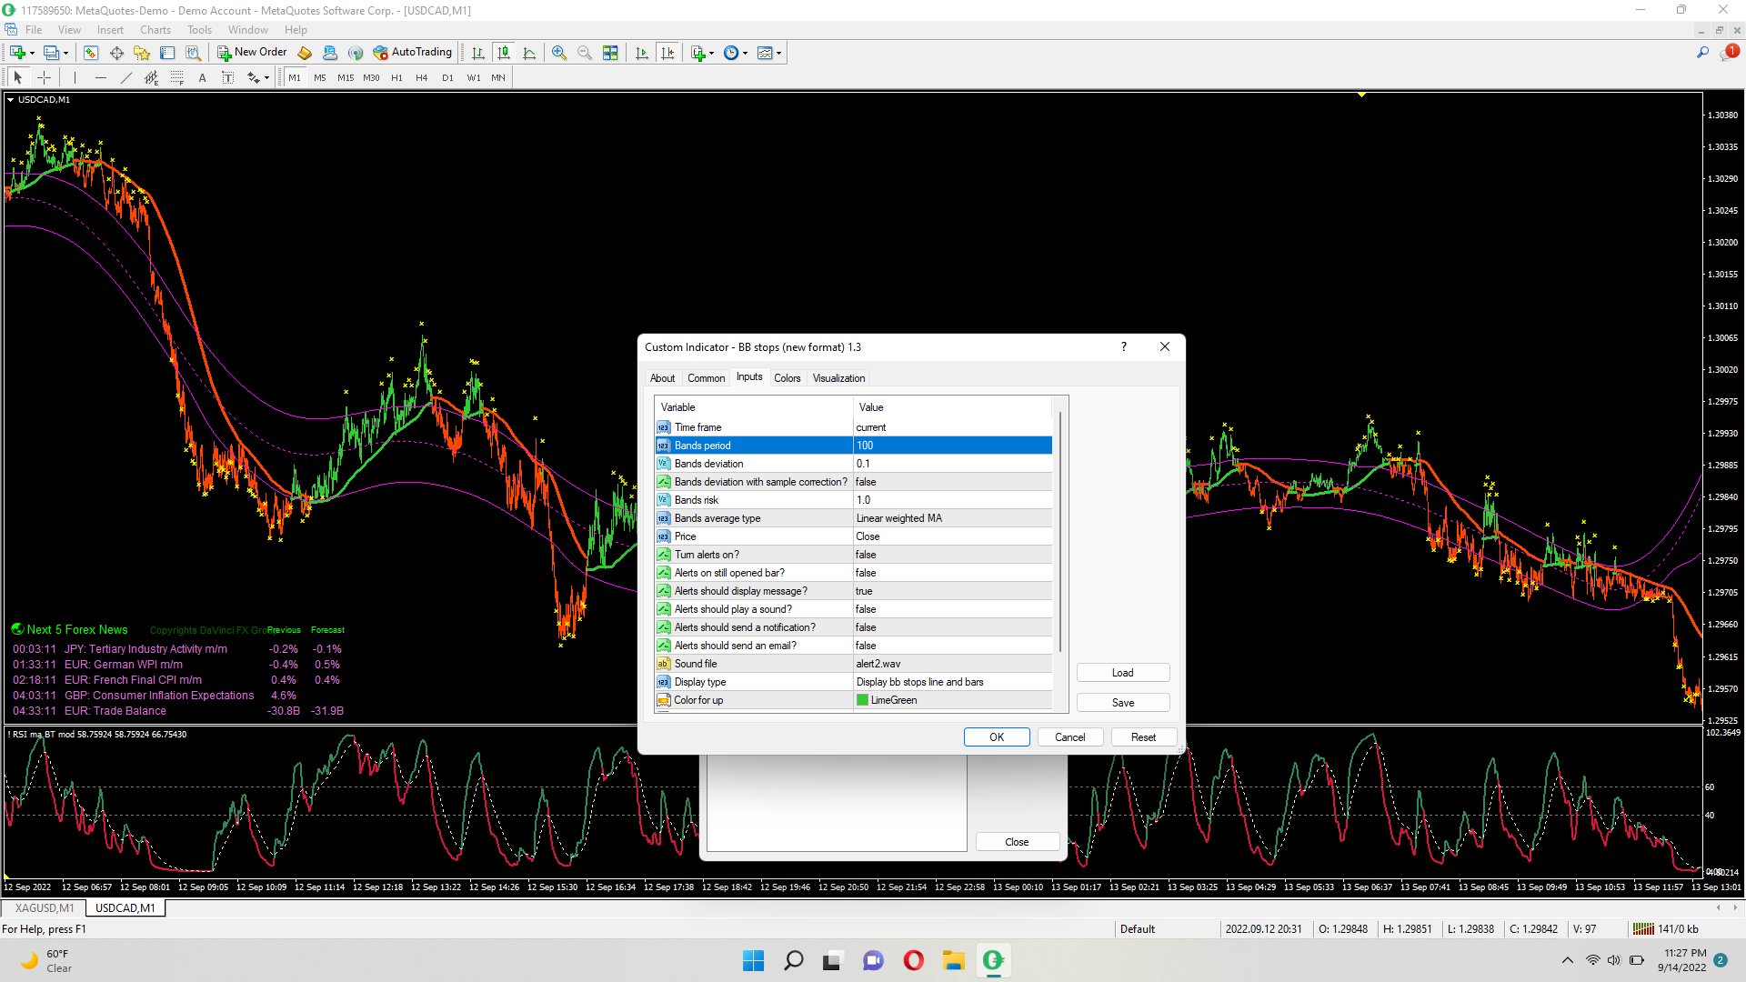Expand the templates dropdown
This screenshot has height=982, width=1746.
[778, 53]
